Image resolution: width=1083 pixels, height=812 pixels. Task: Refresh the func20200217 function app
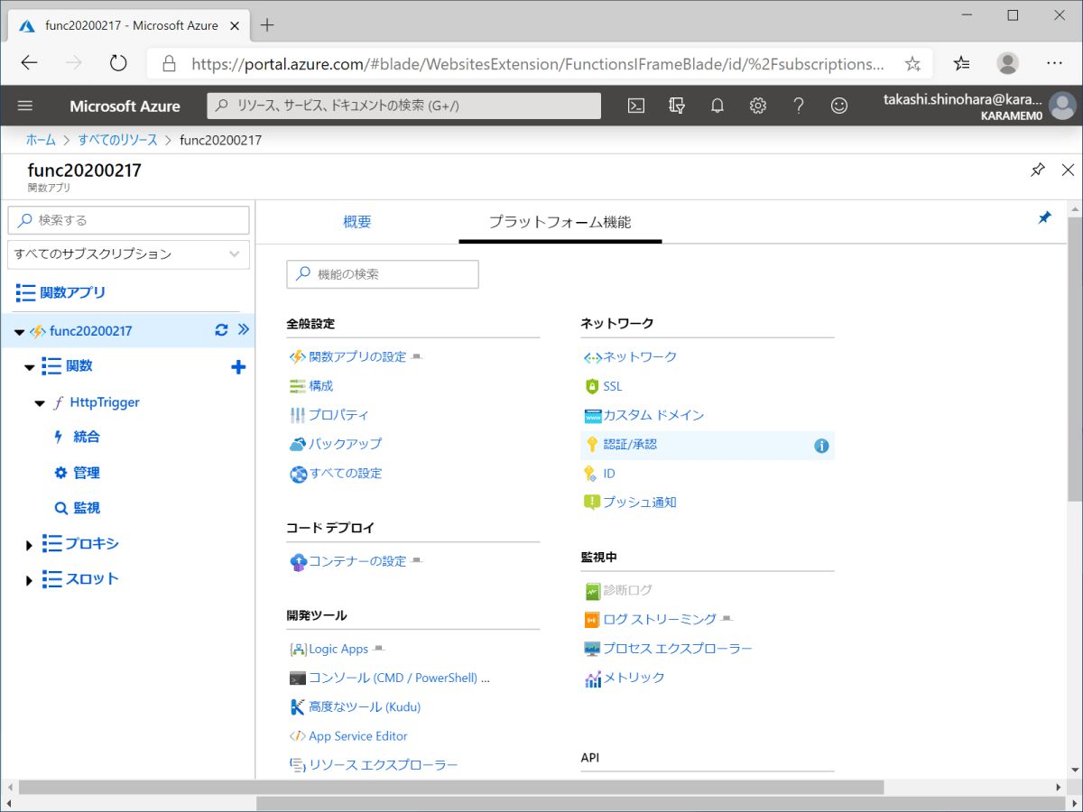pos(221,330)
